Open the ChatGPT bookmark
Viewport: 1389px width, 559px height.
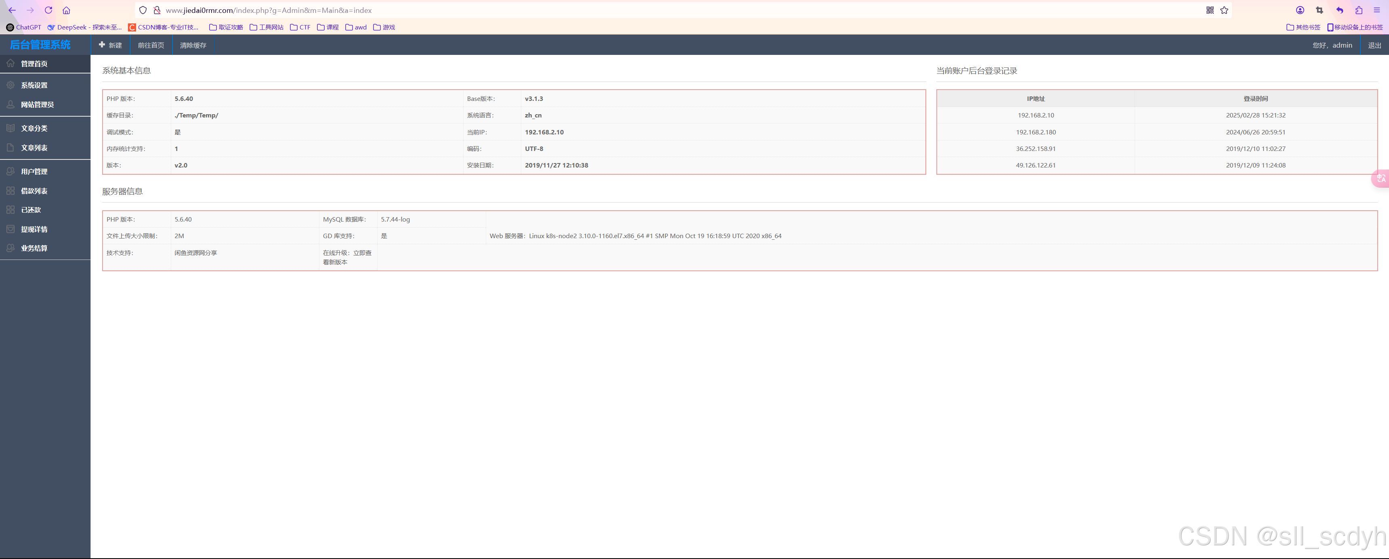point(24,27)
